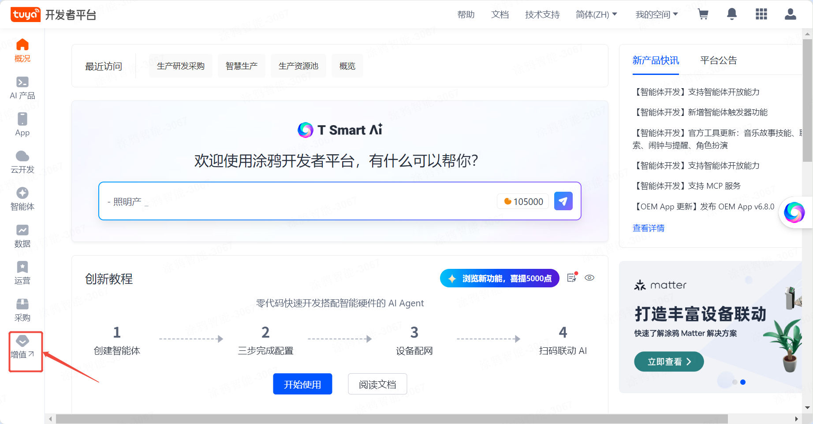Expand the 我的空间 dropdown
813x424 pixels.
[656, 15]
